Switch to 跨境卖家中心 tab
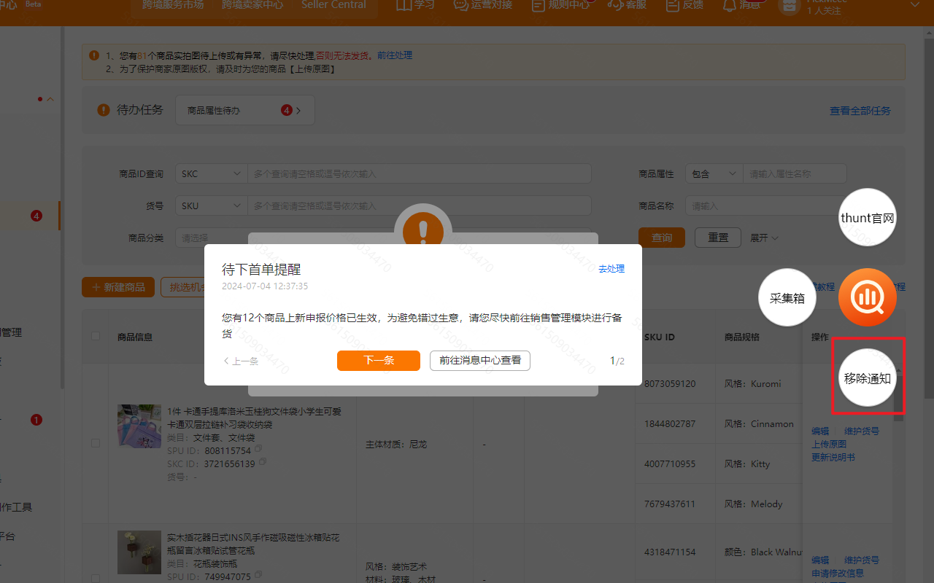This screenshot has height=583, width=934. [252, 4]
